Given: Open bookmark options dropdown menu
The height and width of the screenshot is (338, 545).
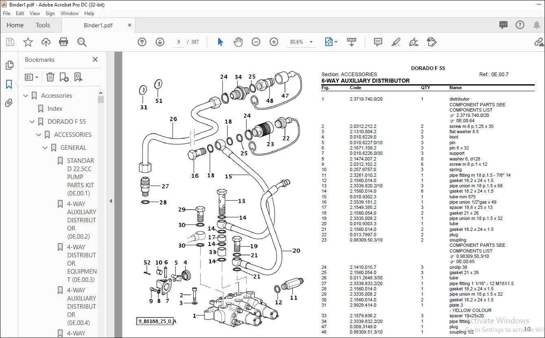Looking at the screenshot, I should [31, 77].
